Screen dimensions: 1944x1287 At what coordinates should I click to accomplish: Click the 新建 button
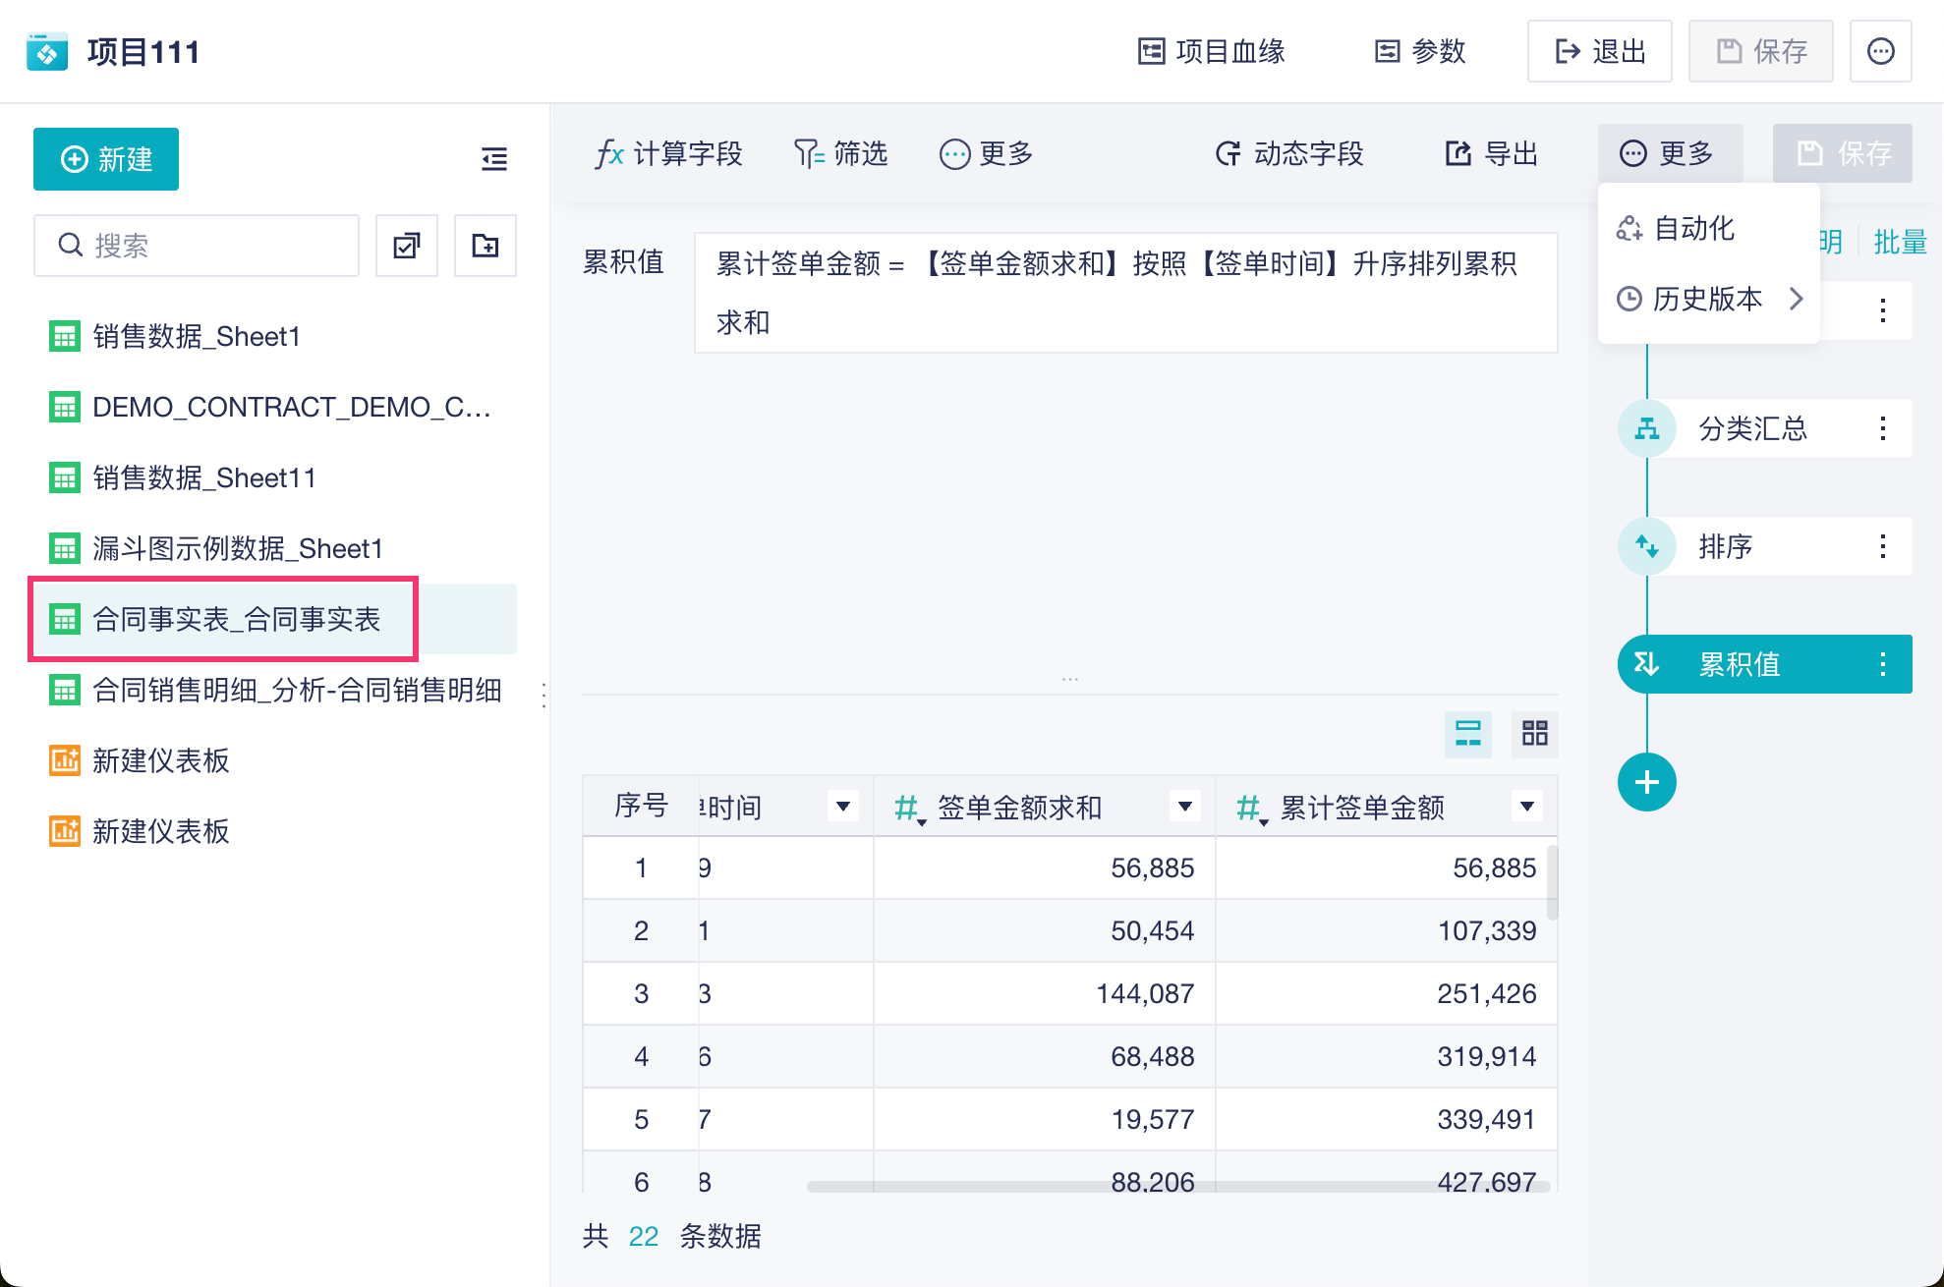pos(106,159)
